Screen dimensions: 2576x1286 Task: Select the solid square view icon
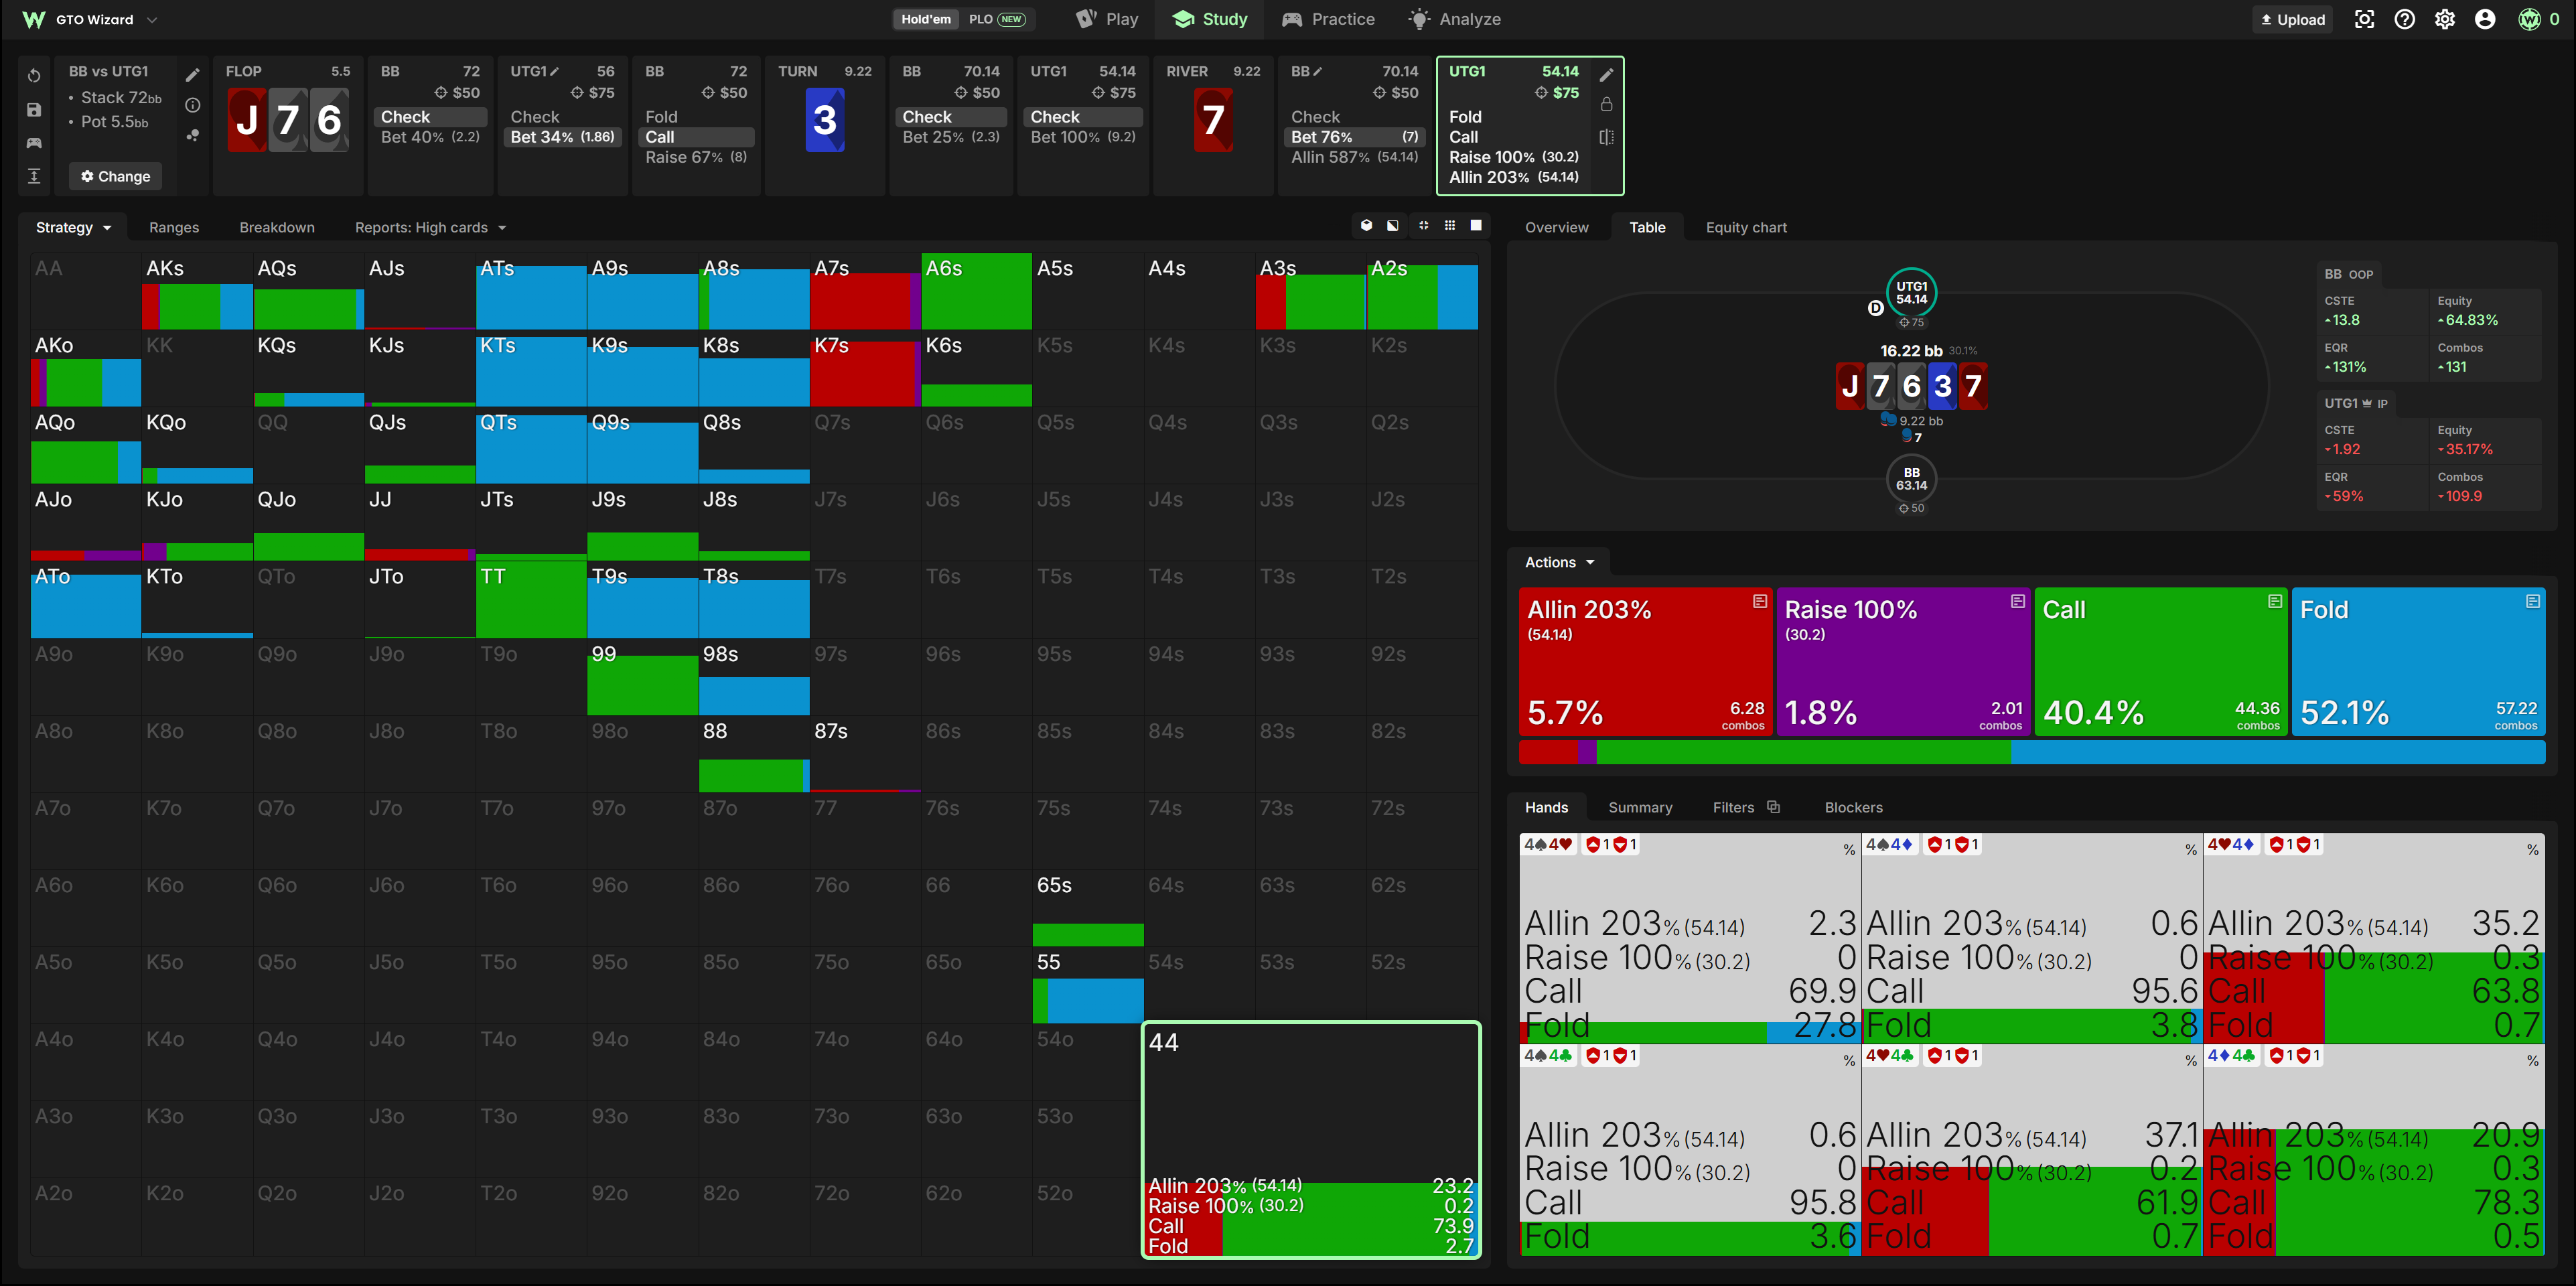[x=1476, y=226]
